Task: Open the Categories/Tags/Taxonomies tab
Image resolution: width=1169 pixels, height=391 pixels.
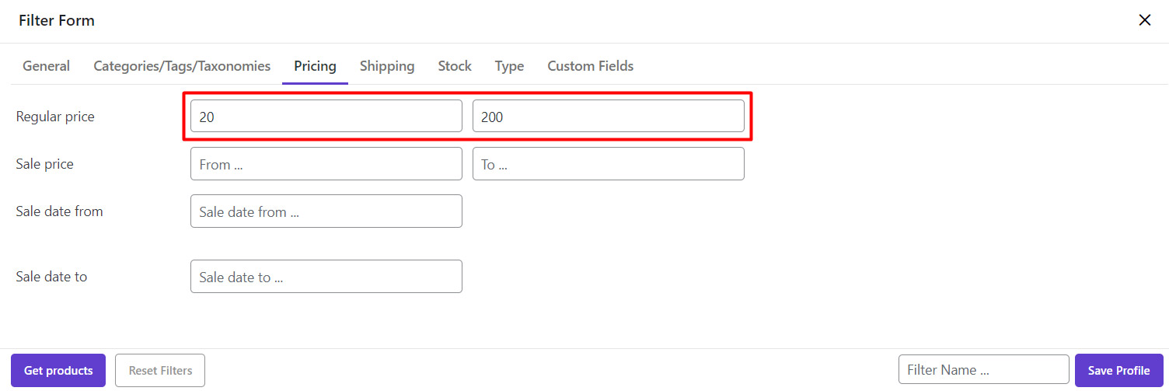Action: [x=182, y=66]
